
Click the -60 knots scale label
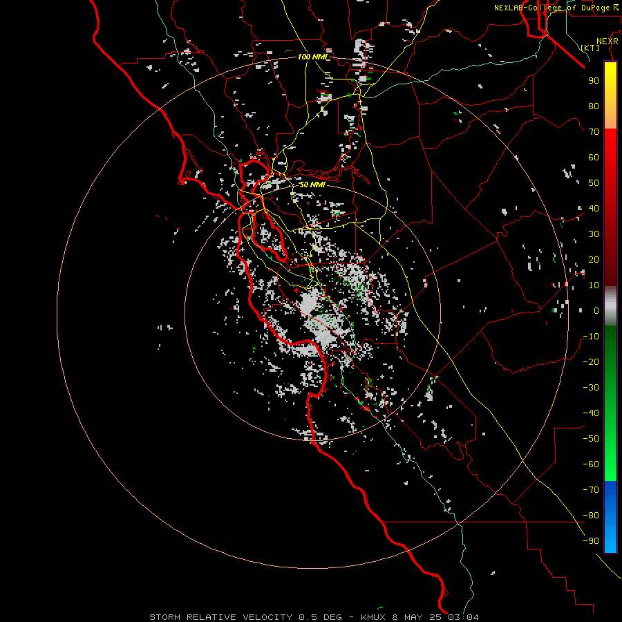[591, 464]
